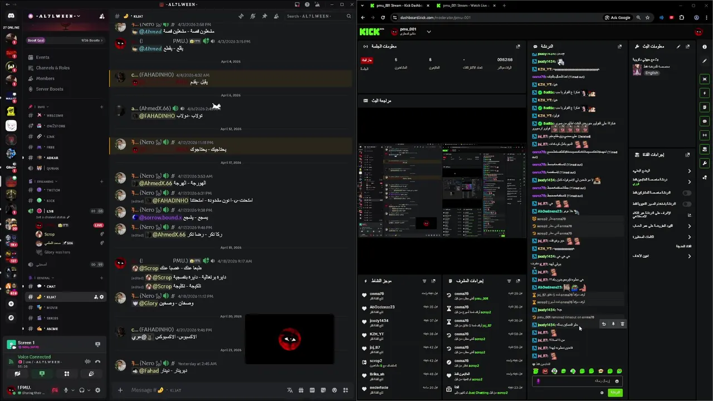Screen dimensions: 713x401
Task: Open GIF picker in message bar
Action: tap(312, 390)
